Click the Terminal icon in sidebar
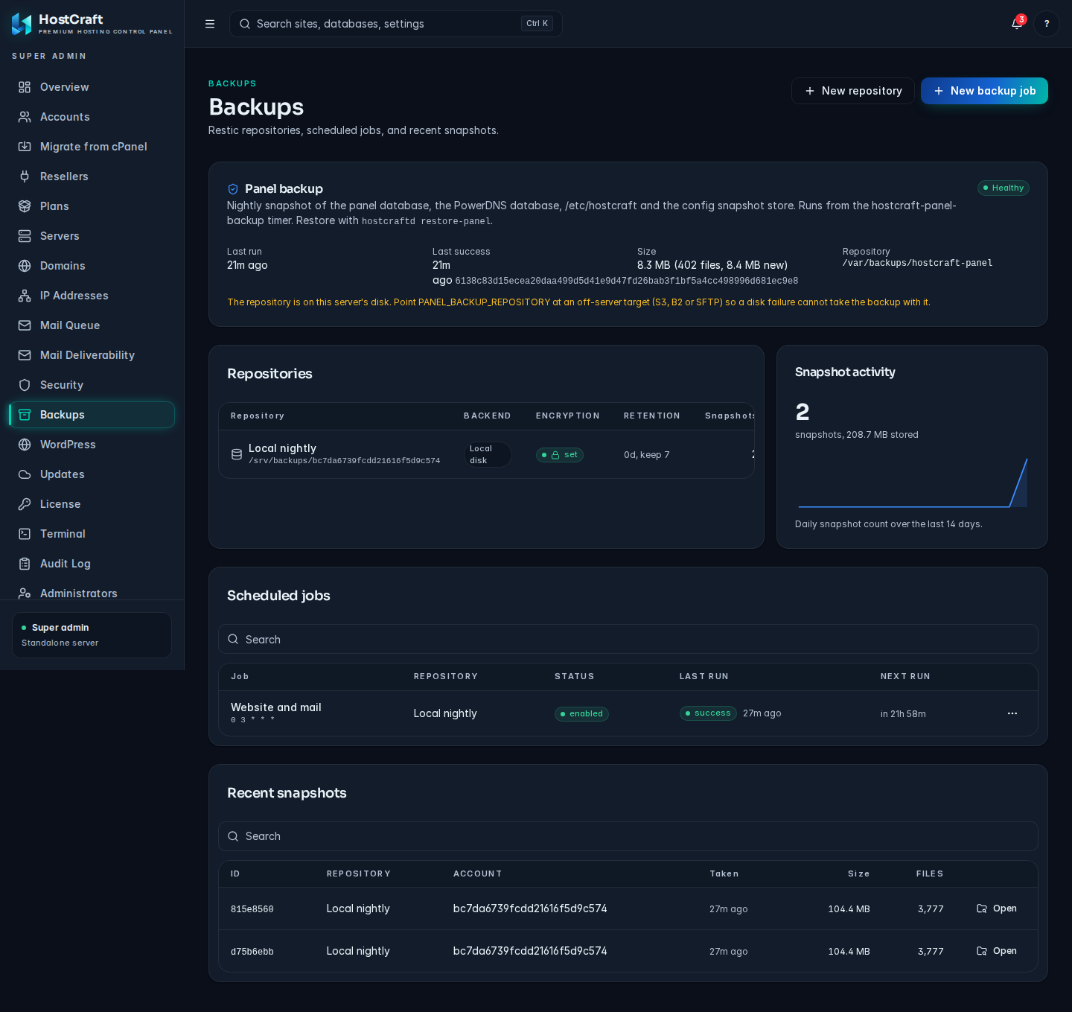This screenshot has height=1012, width=1072. point(25,534)
